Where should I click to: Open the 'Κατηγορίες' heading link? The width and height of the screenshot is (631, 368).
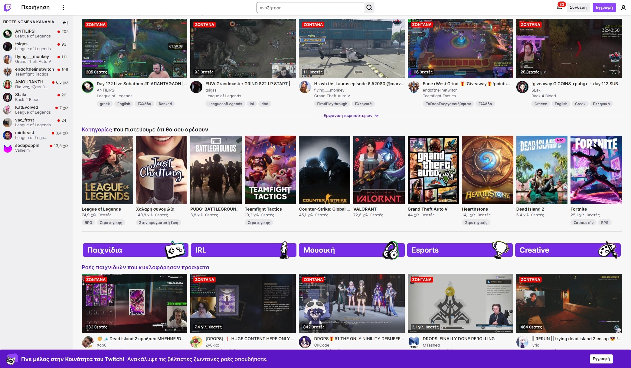(x=96, y=130)
